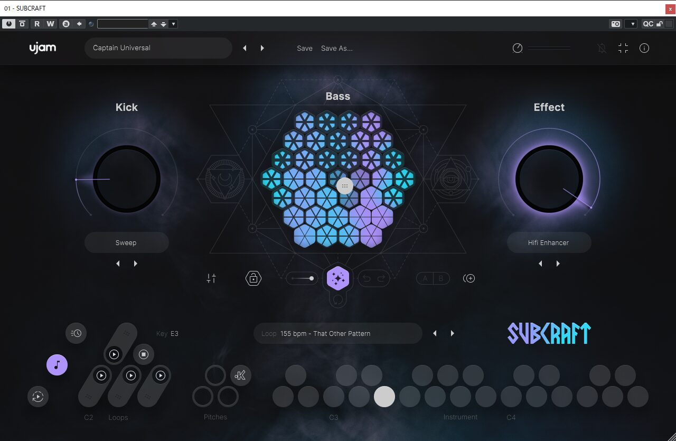Click the fullscreen corners resize icon
Image resolution: width=676 pixels, height=441 pixels.
(623, 48)
